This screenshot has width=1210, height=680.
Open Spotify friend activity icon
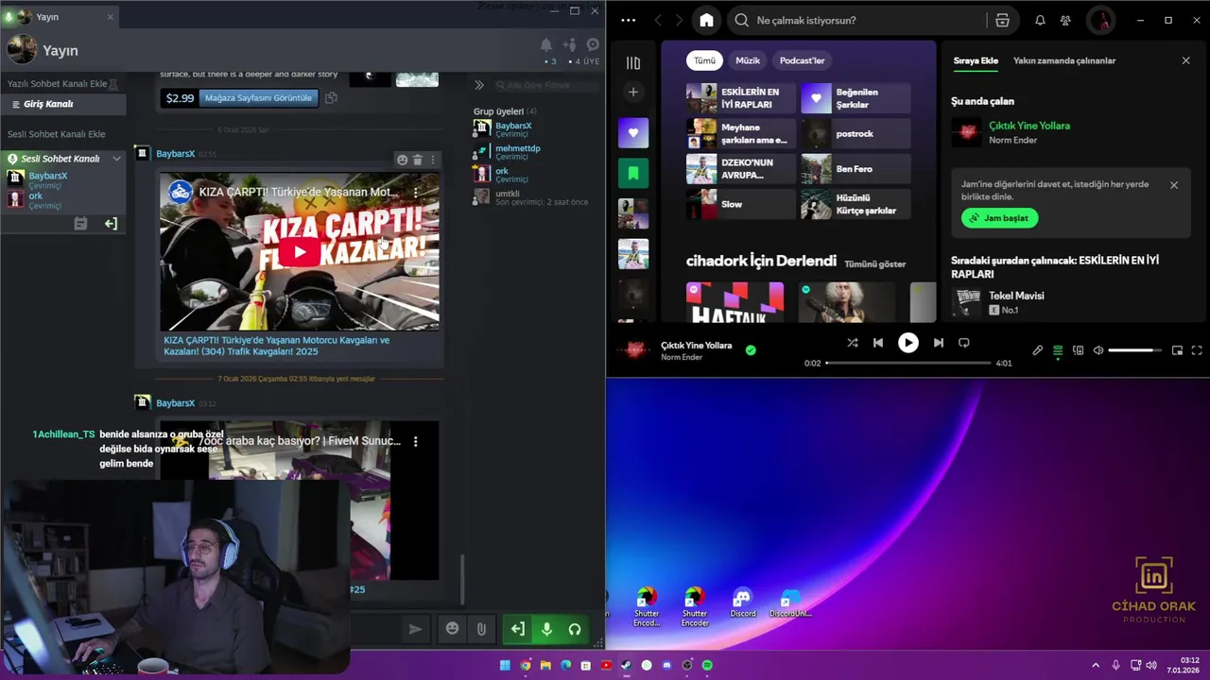[x=1065, y=20]
